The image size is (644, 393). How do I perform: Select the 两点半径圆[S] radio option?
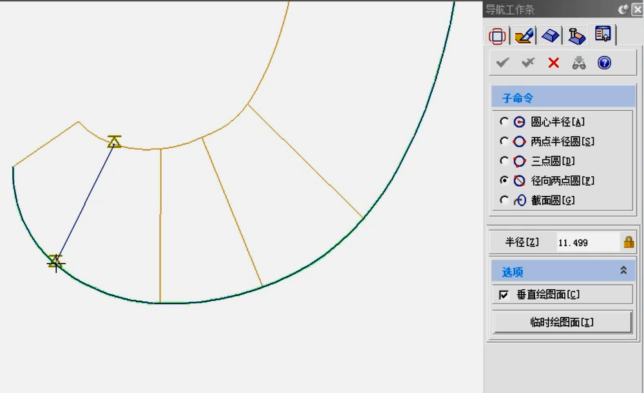(x=504, y=141)
